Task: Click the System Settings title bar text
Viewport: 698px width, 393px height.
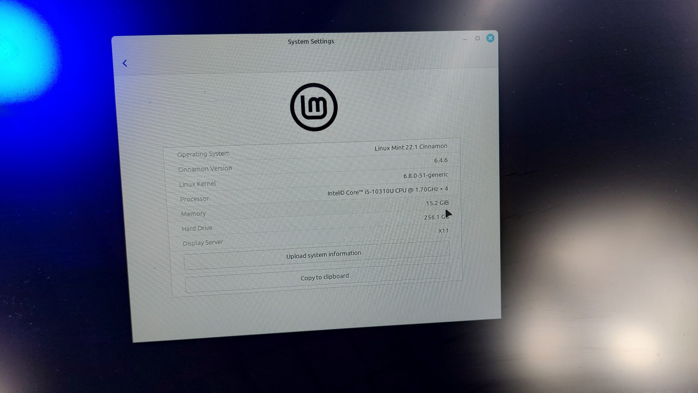Action: (311, 41)
